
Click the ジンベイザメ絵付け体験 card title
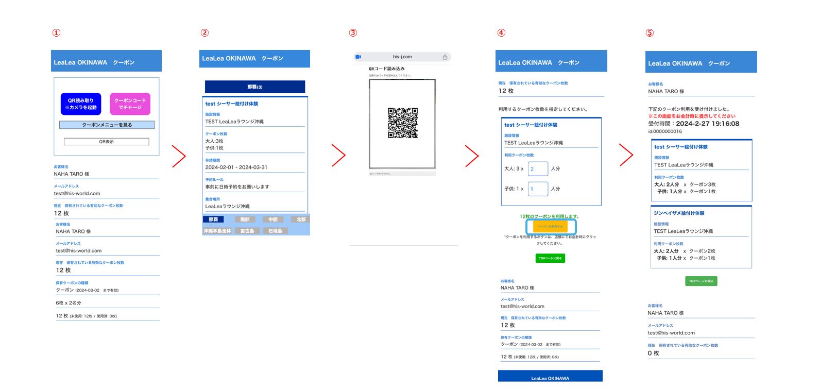(x=679, y=213)
